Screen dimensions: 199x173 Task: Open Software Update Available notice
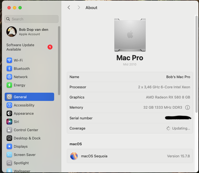click(x=29, y=47)
